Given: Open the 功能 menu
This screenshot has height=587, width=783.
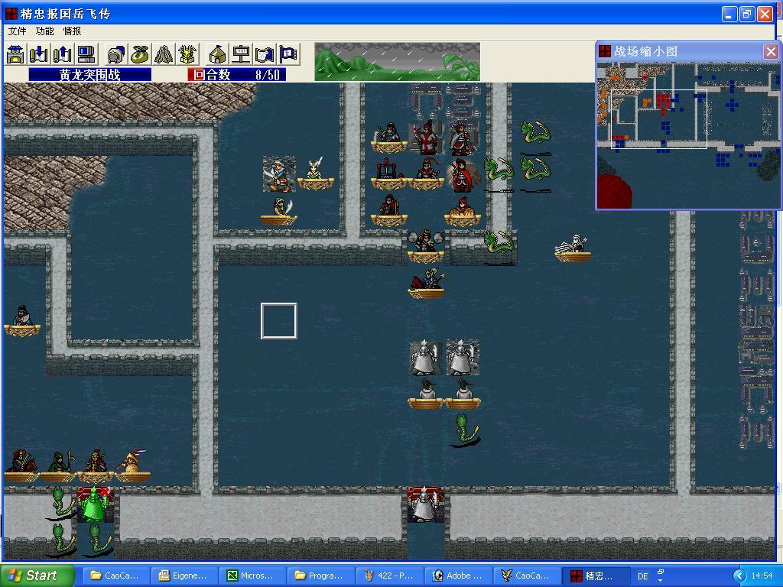Looking at the screenshot, I should (44, 31).
